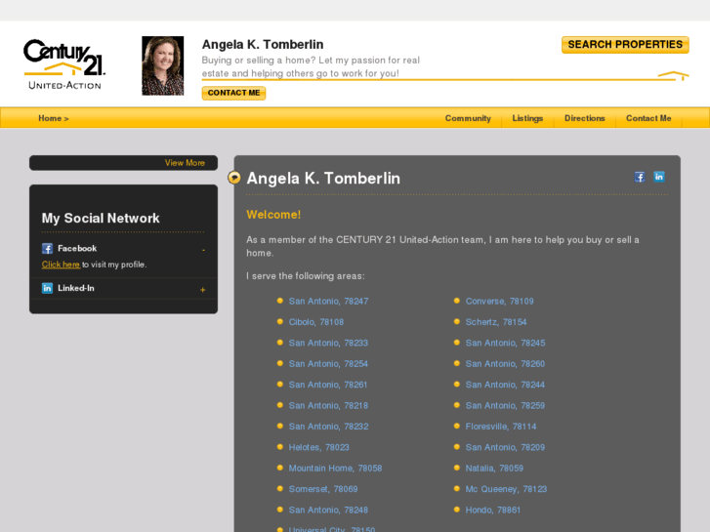
Task: Collapse the Facebook section with the minus sign
Action: (203, 250)
